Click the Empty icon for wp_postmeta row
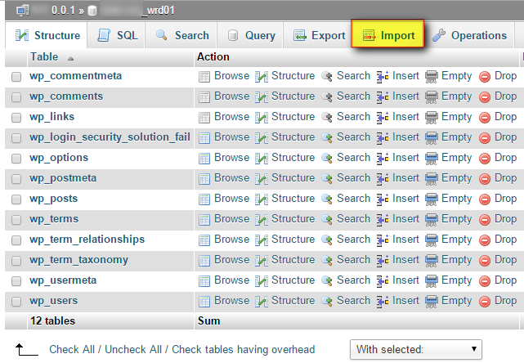 click(x=432, y=178)
